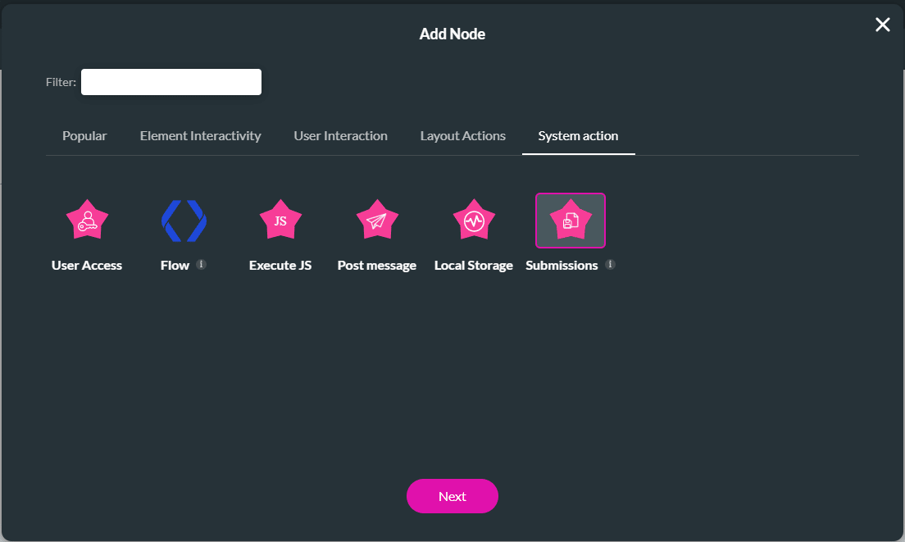Switch to the Popular tab
This screenshot has height=542, width=905.
tap(84, 135)
